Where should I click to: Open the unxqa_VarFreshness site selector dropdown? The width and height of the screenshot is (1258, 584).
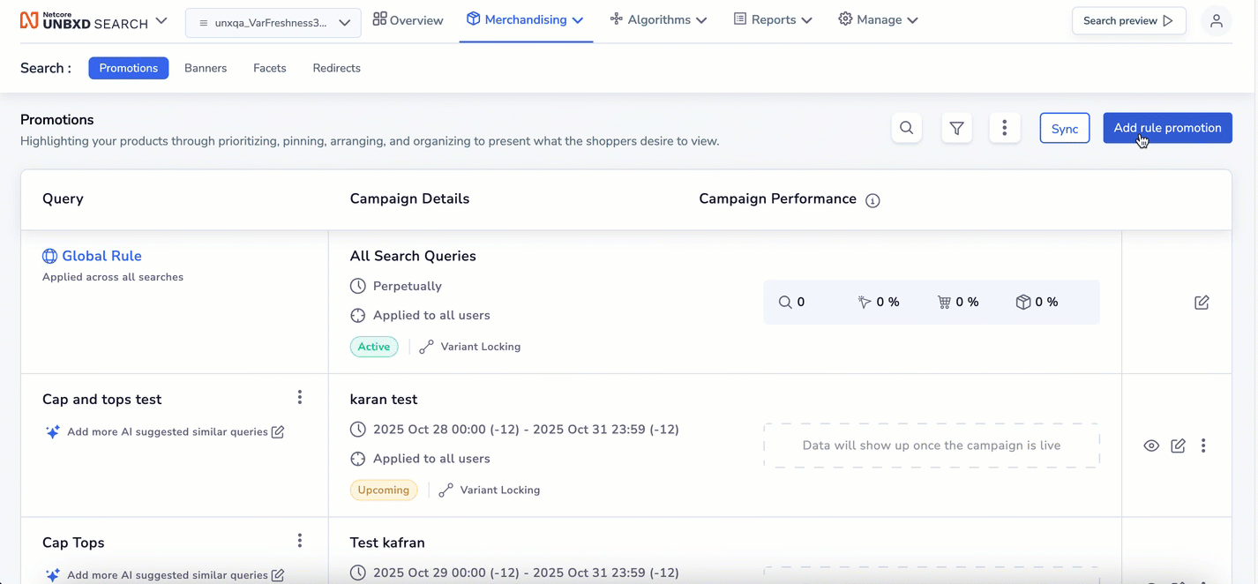click(x=273, y=23)
